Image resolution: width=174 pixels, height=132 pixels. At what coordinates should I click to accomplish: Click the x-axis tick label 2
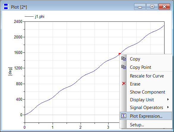click(80, 127)
